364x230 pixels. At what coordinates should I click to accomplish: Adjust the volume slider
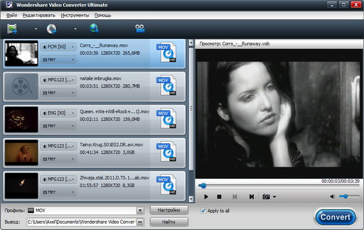pos(349,197)
